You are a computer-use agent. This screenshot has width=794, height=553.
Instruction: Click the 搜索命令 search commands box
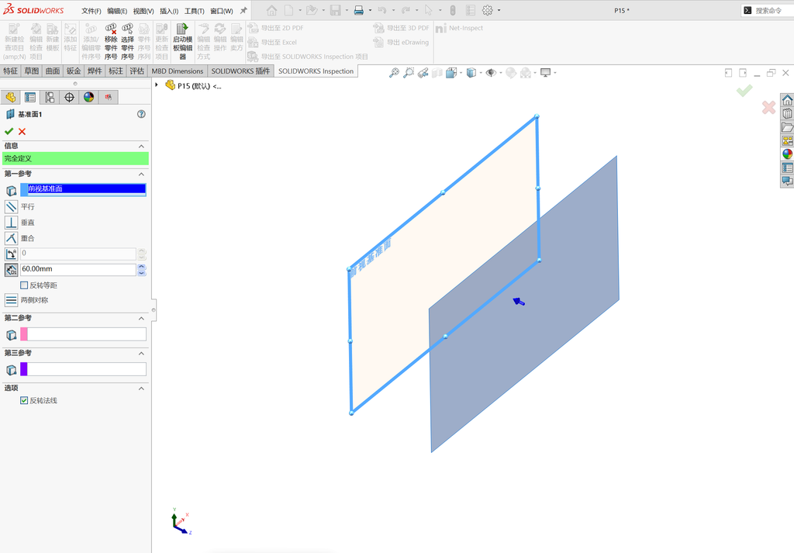(767, 10)
